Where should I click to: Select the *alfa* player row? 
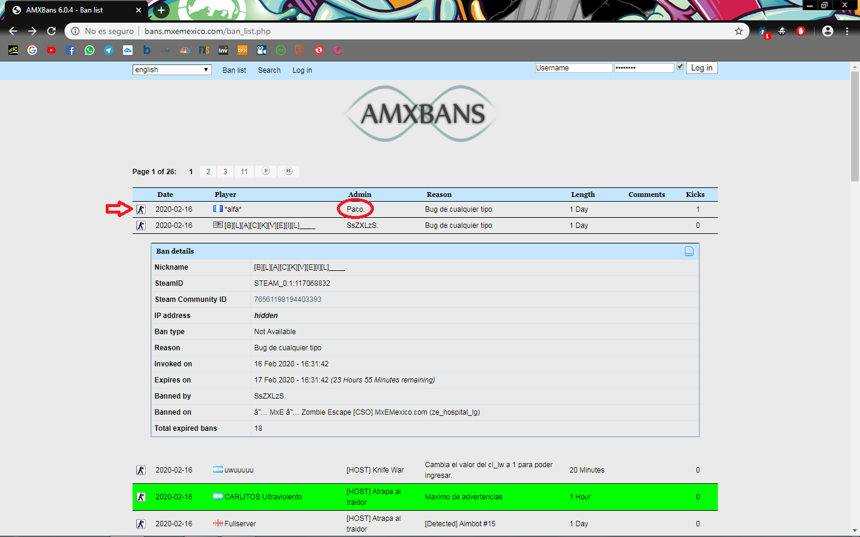(425, 209)
